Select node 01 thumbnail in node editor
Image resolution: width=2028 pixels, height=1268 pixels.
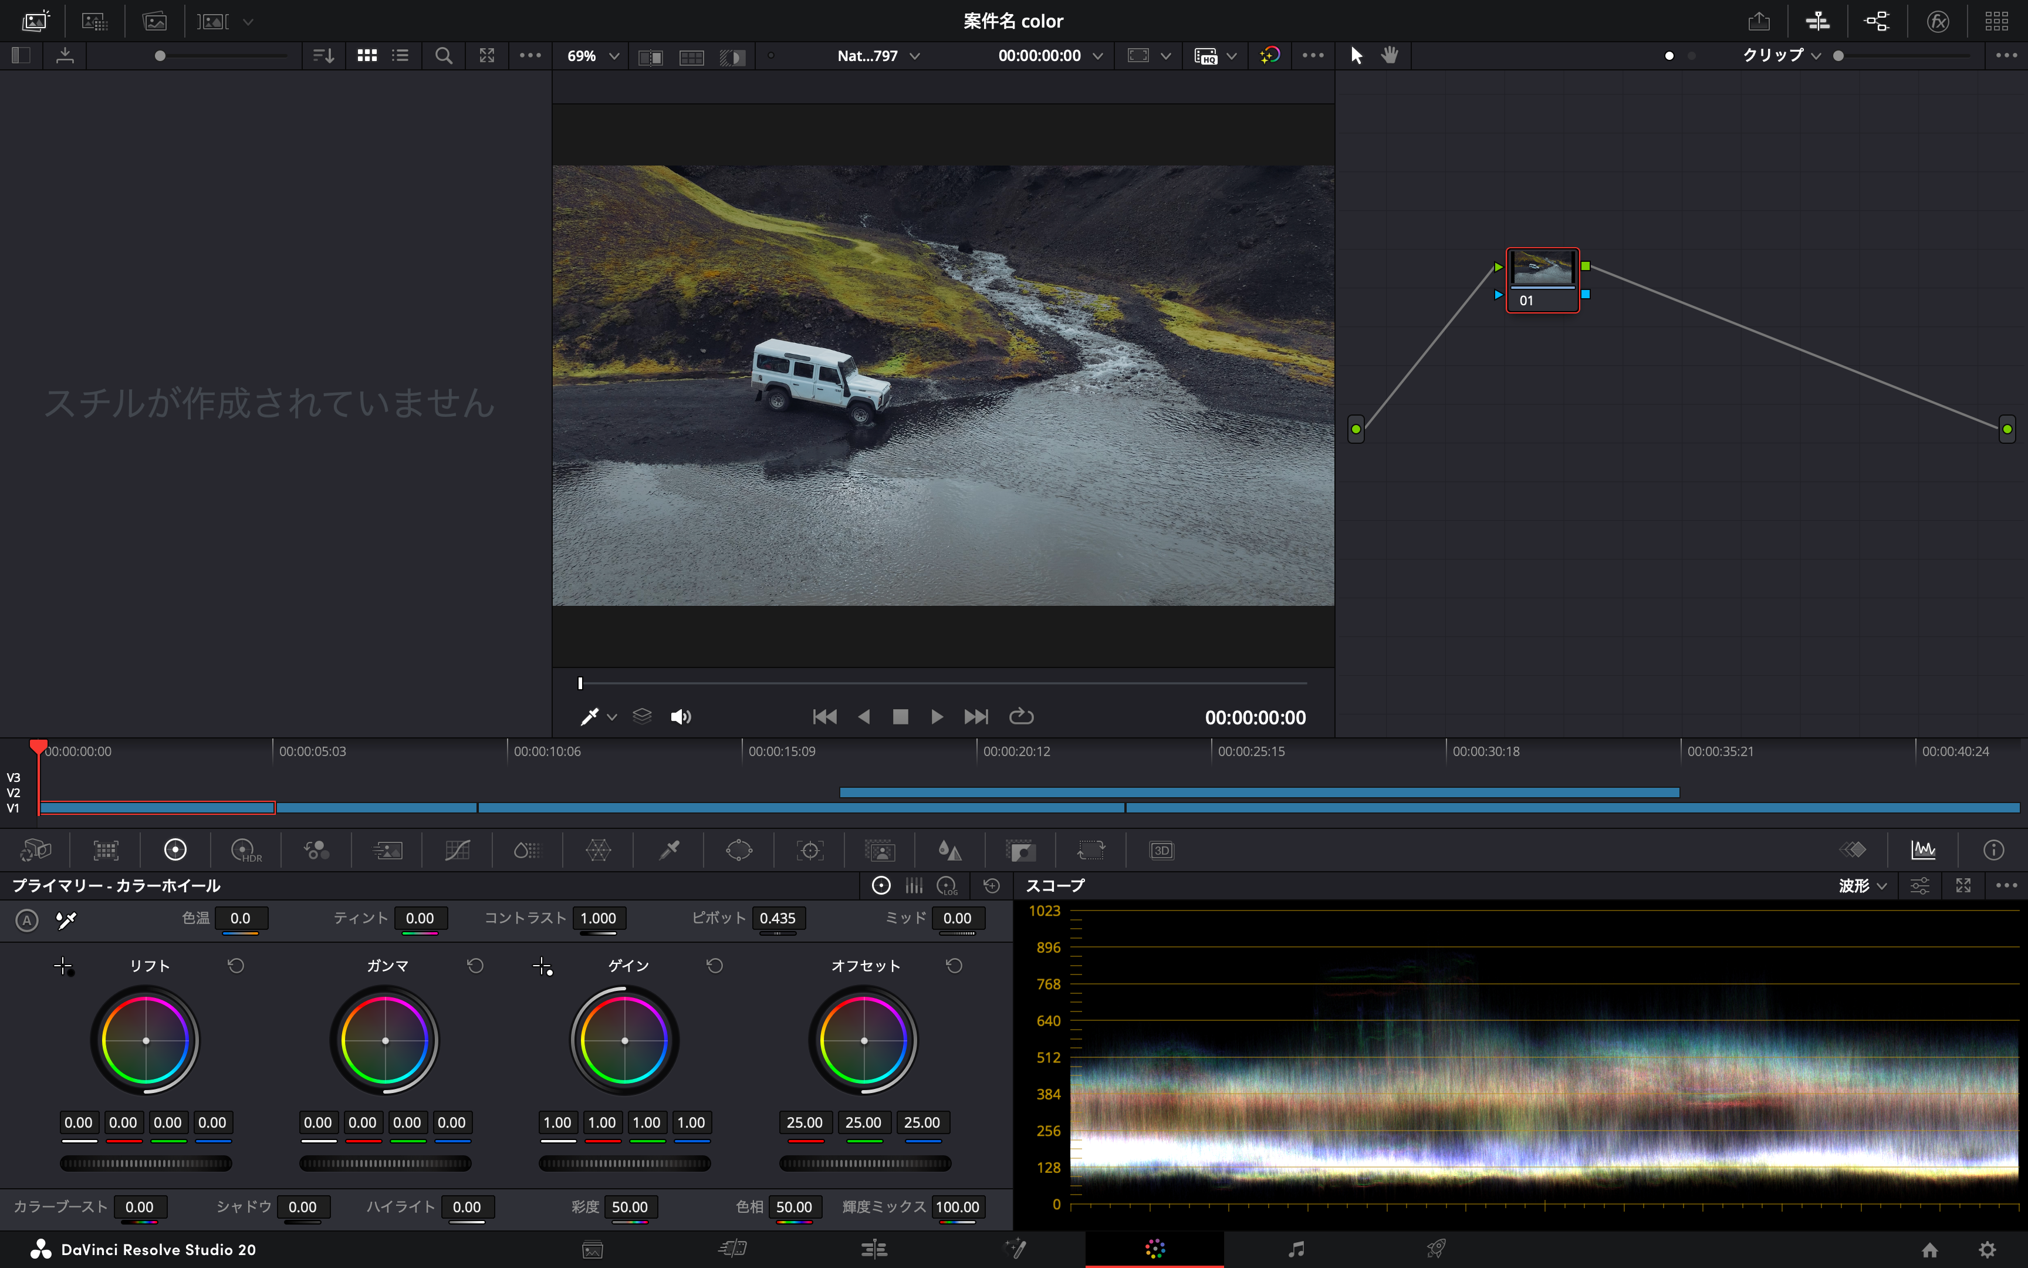pyautogui.click(x=1542, y=269)
